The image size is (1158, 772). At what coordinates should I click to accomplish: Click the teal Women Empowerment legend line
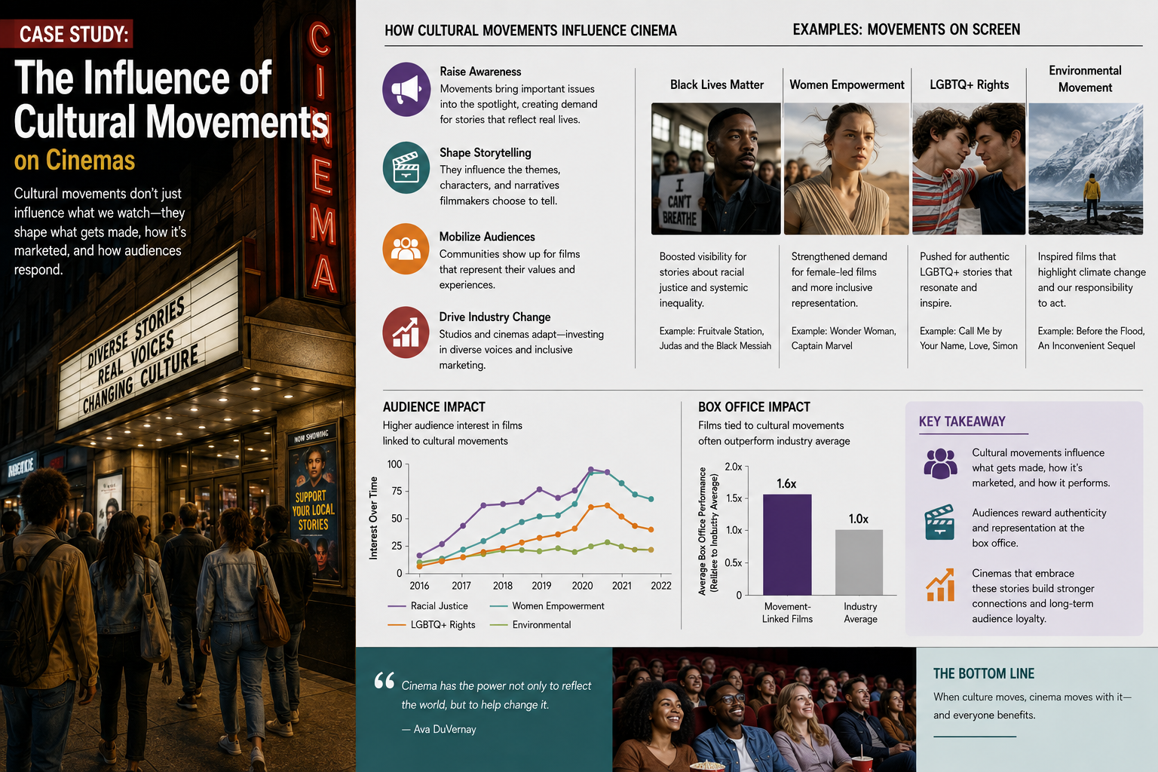point(498,606)
